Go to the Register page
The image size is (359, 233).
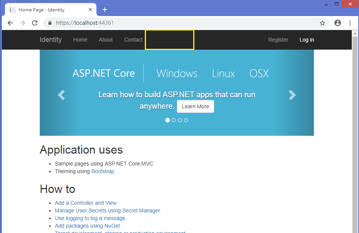coord(278,40)
